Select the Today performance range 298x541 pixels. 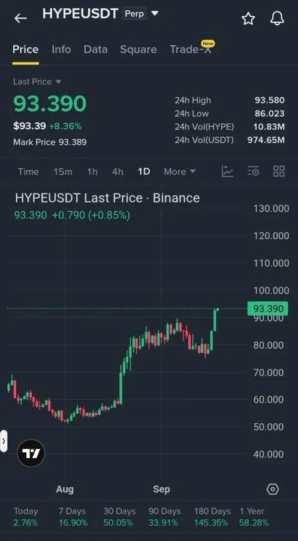pyautogui.click(x=25, y=517)
